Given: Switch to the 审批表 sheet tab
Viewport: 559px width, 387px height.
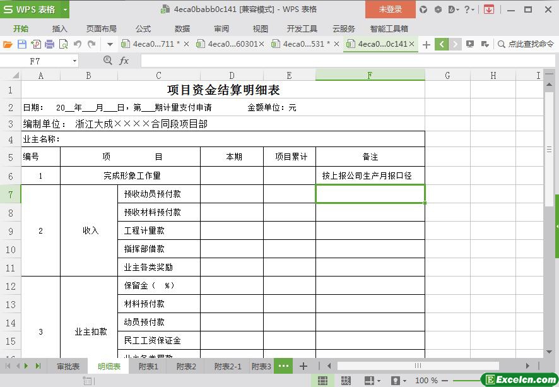Looking at the screenshot, I should (68, 366).
